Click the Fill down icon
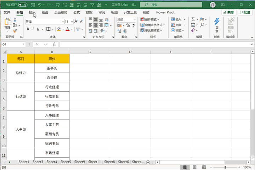Image resolution: width=255 pixels, height=170 pixels. (x=193, y=25)
